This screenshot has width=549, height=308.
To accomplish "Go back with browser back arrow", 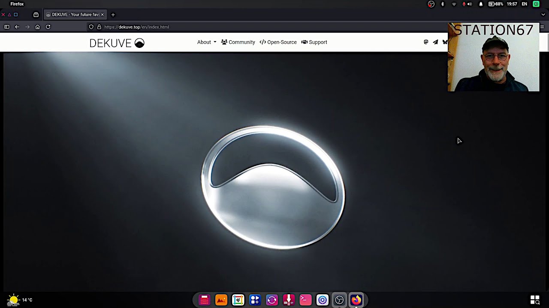I will coord(17,27).
